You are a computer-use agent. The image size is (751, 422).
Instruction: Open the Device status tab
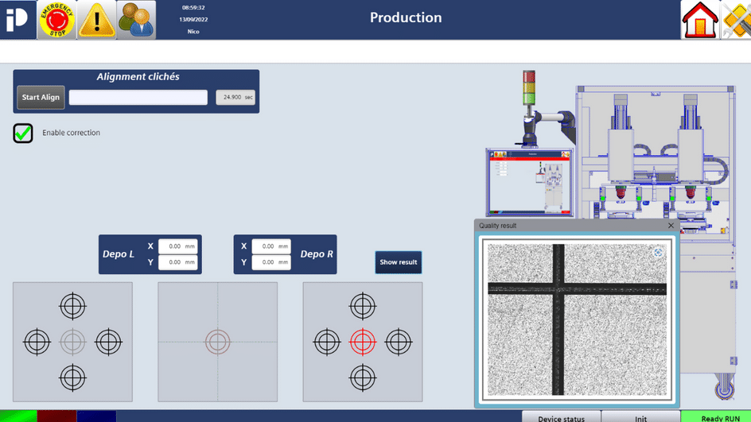(x=561, y=417)
